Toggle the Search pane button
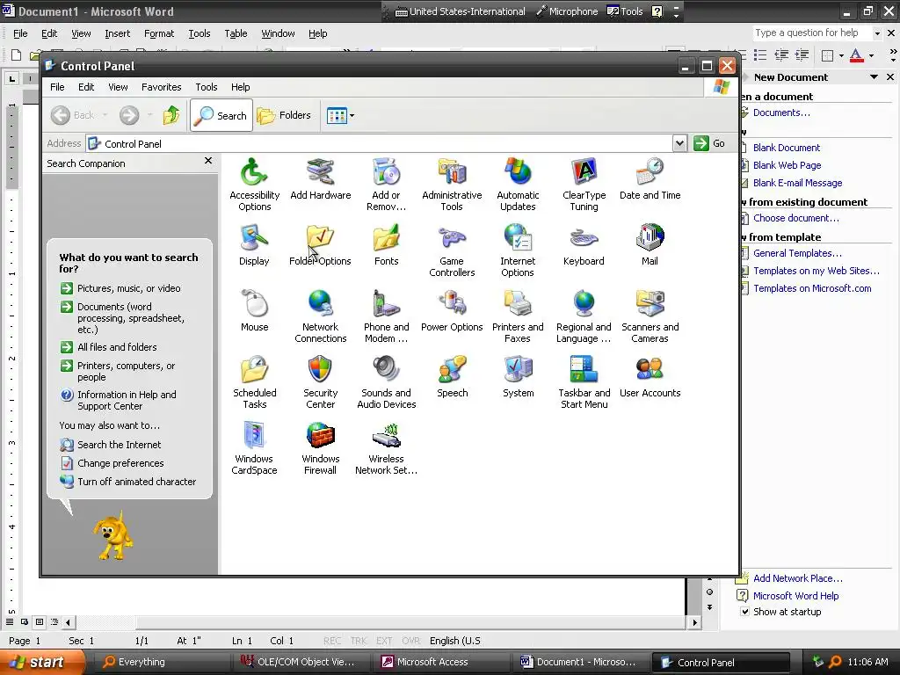 (221, 115)
